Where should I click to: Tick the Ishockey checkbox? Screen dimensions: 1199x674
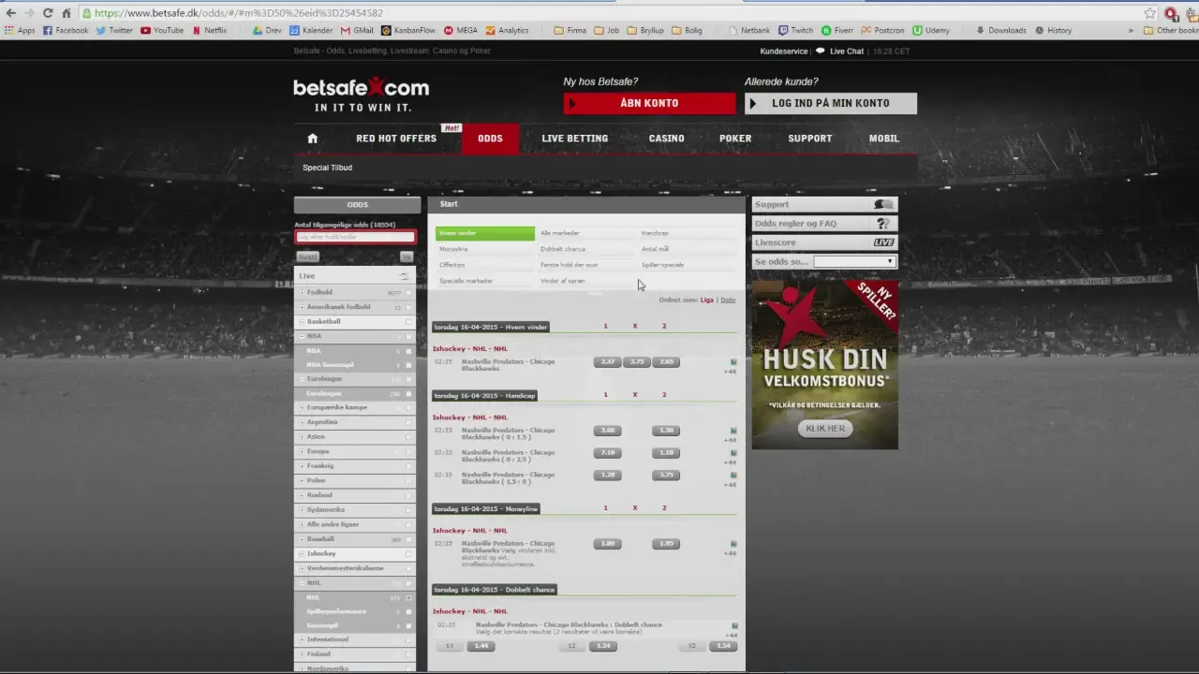point(408,554)
